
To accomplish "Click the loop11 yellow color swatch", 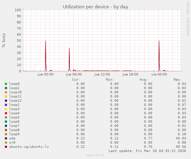I will (x=6, y=96).
